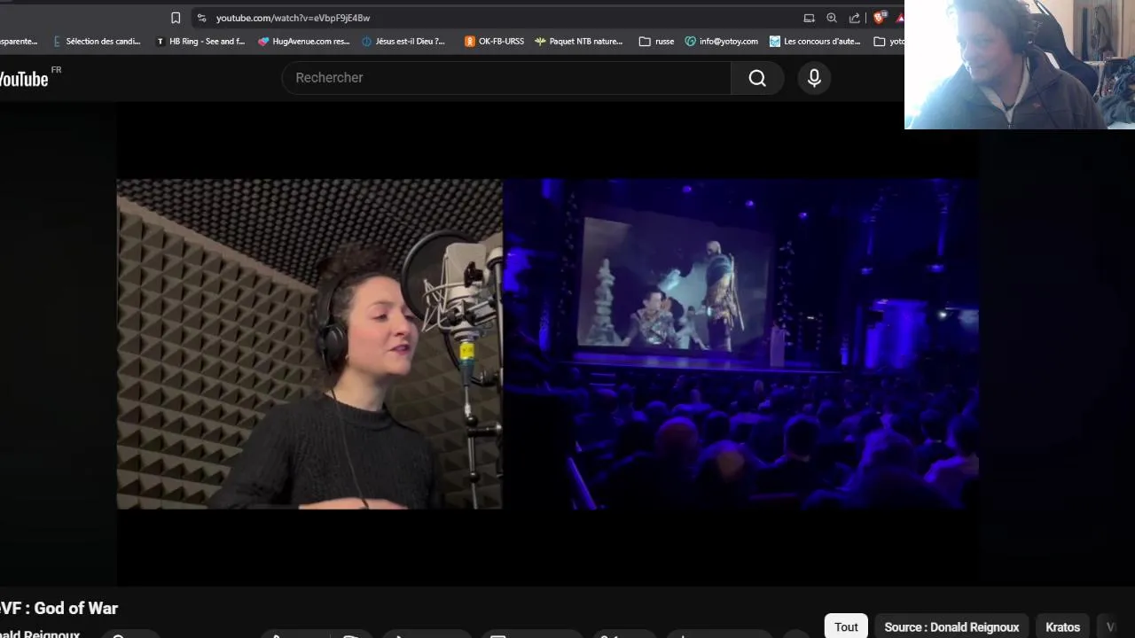Viewport: 1135px width, 638px height.
Task: Select the Kratos filter chip
Action: [x=1062, y=626]
